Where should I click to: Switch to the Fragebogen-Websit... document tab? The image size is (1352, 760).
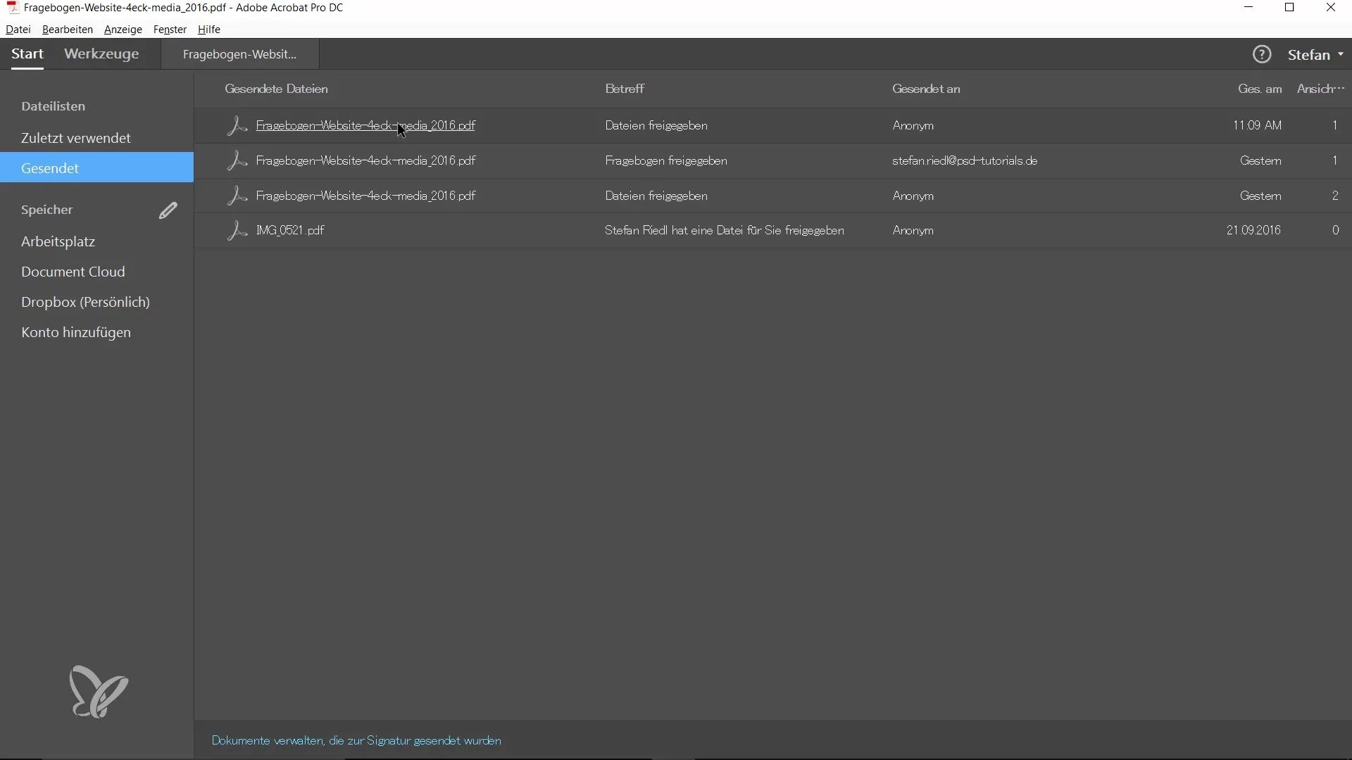239,54
